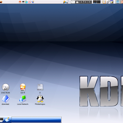Switch to virtual desktop 5
123x123 pixels.
pyautogui.click(x=89, y=2)
